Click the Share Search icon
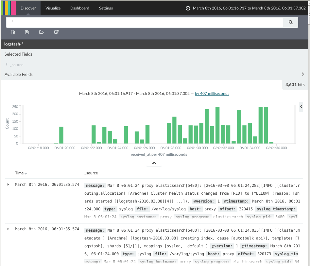The image size is (310, 266). pyautogui.click(x=56, y=32)
